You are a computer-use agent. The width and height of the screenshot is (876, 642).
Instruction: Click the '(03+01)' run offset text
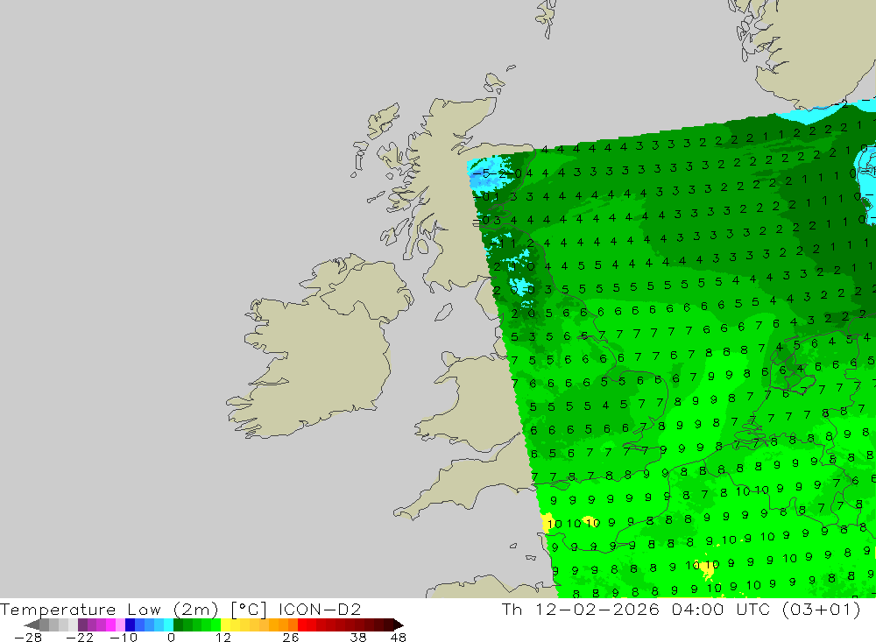(x=822, y=609)
